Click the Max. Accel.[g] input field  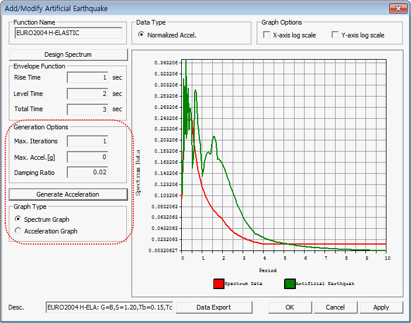[87, 157]
